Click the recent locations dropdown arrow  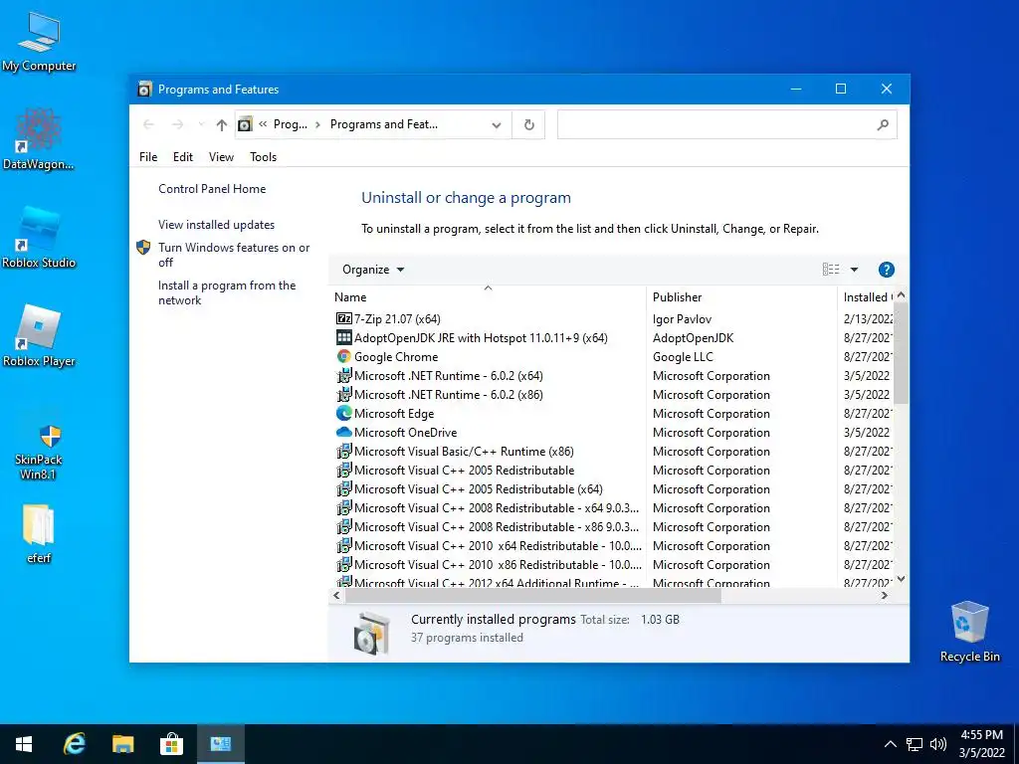tap(201, 124)
